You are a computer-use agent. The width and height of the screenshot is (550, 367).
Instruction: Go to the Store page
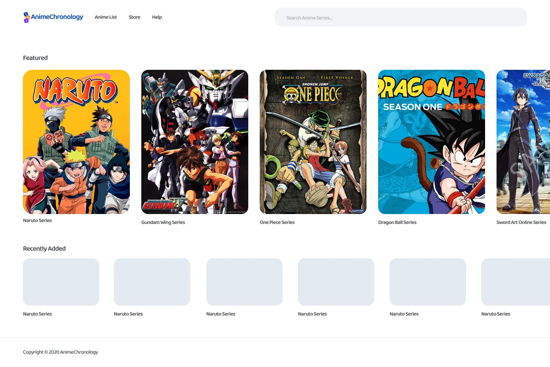[x=134, y=17]
